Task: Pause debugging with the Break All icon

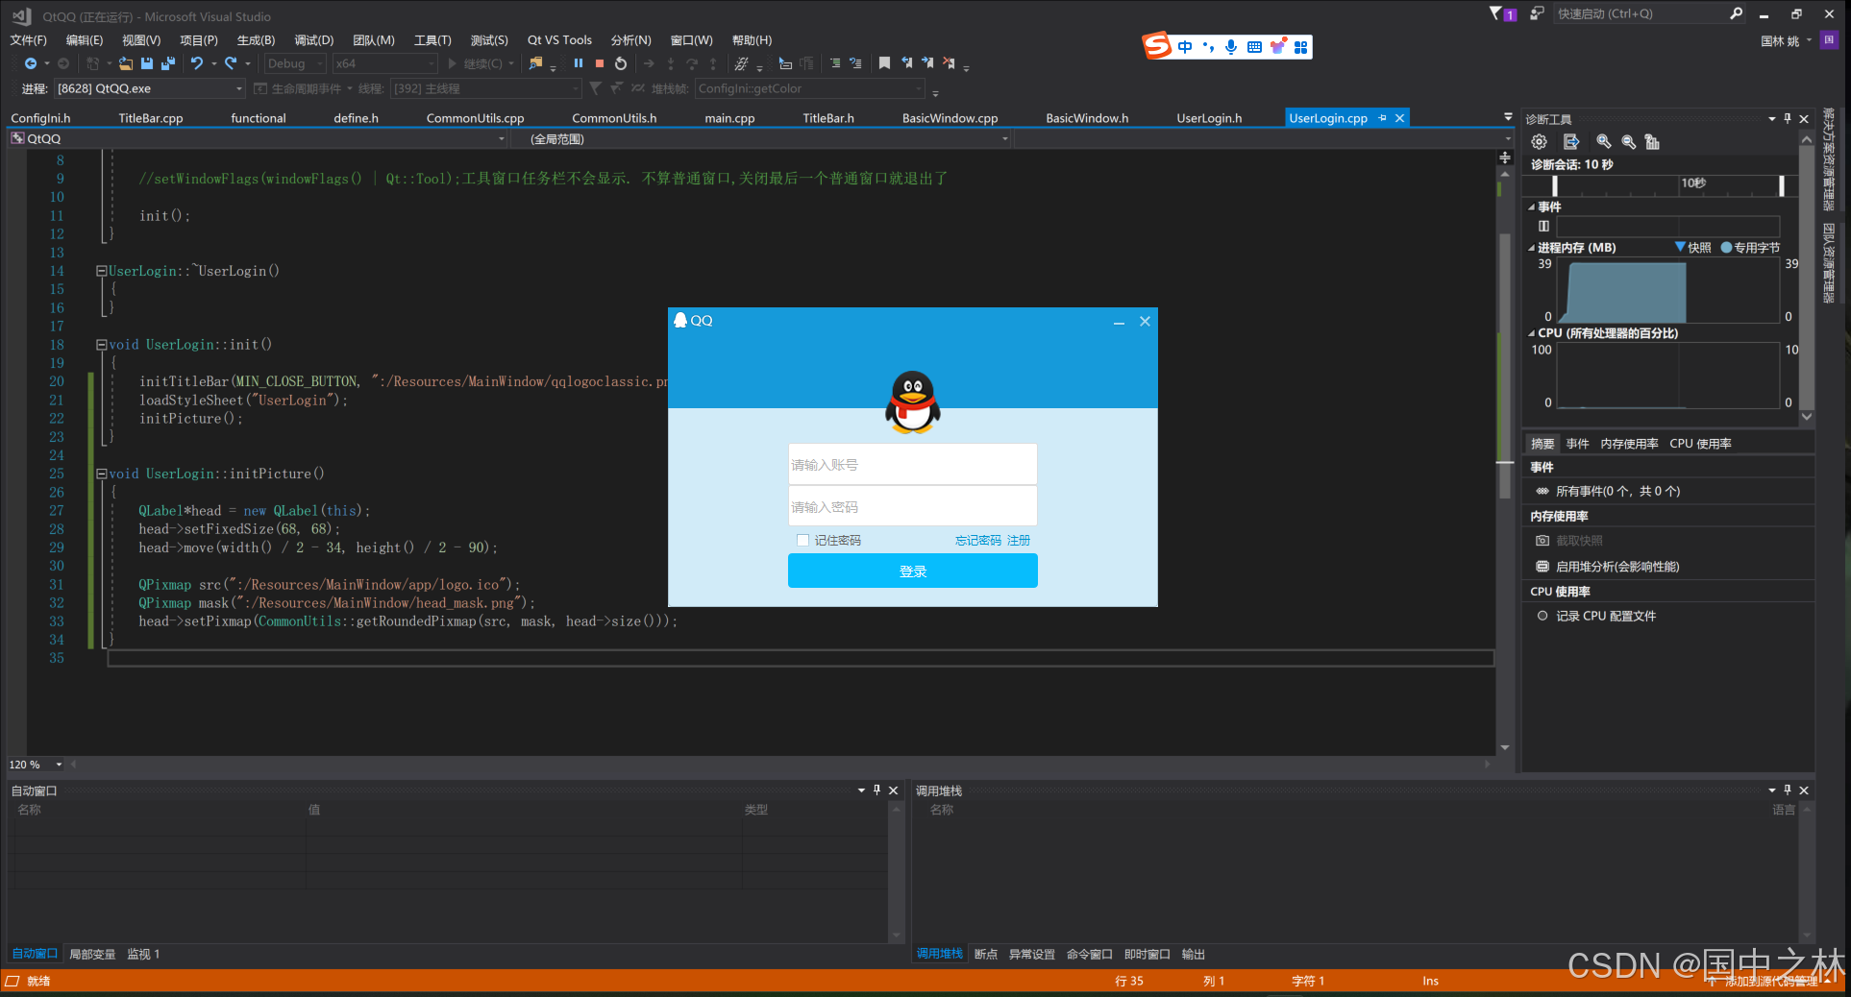Action: pyautogui.click(x=579, y=63)
